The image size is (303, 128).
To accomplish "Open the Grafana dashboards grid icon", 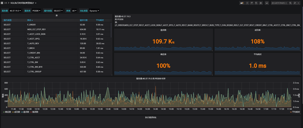I will coord(2,3).
